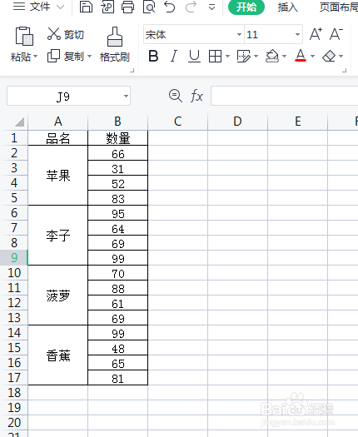Expand quick access toolbar customization arrow
The image size is (358, 437).
pyautogui.click(x=212, y=7)
